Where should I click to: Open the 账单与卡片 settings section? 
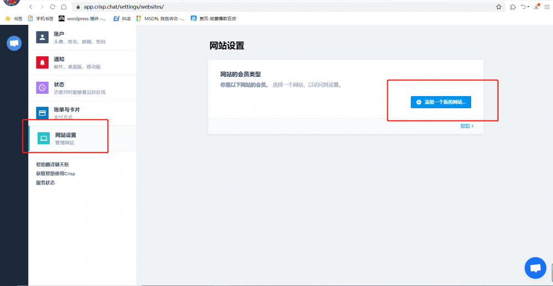tap(82, 113)
